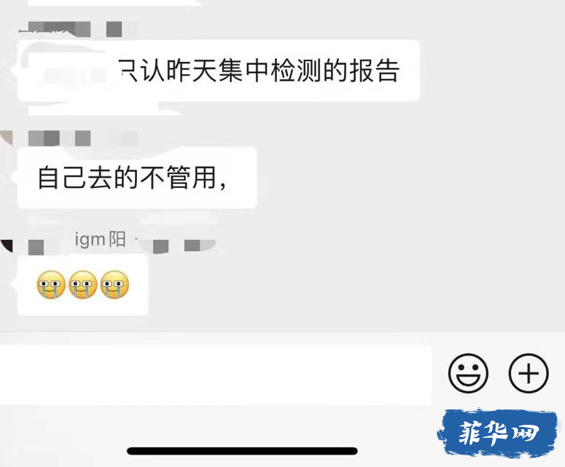Open the avatar beside the 自己去的不管用 sender
Image resolution: width=565 pixels, height=467 pixels.
[x=6, y=138]
